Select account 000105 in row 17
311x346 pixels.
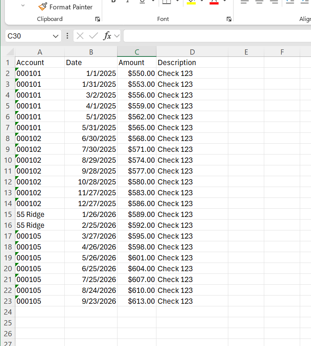point(40,236)
